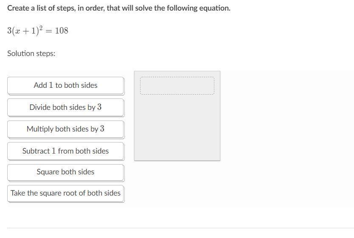The width and height of the screenshot is (354, 238).
Task: Click the "Create a list of steps" instruction
Action: pos(119,8)
